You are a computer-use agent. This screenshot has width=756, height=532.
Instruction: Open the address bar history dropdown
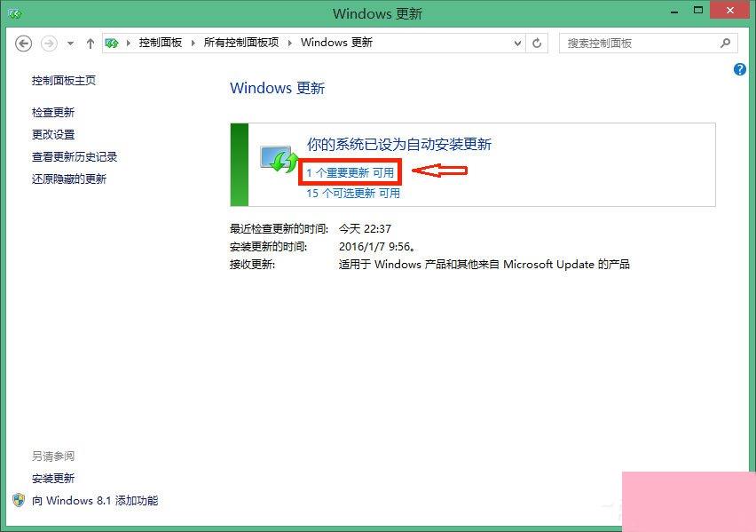tap(517, 44)
